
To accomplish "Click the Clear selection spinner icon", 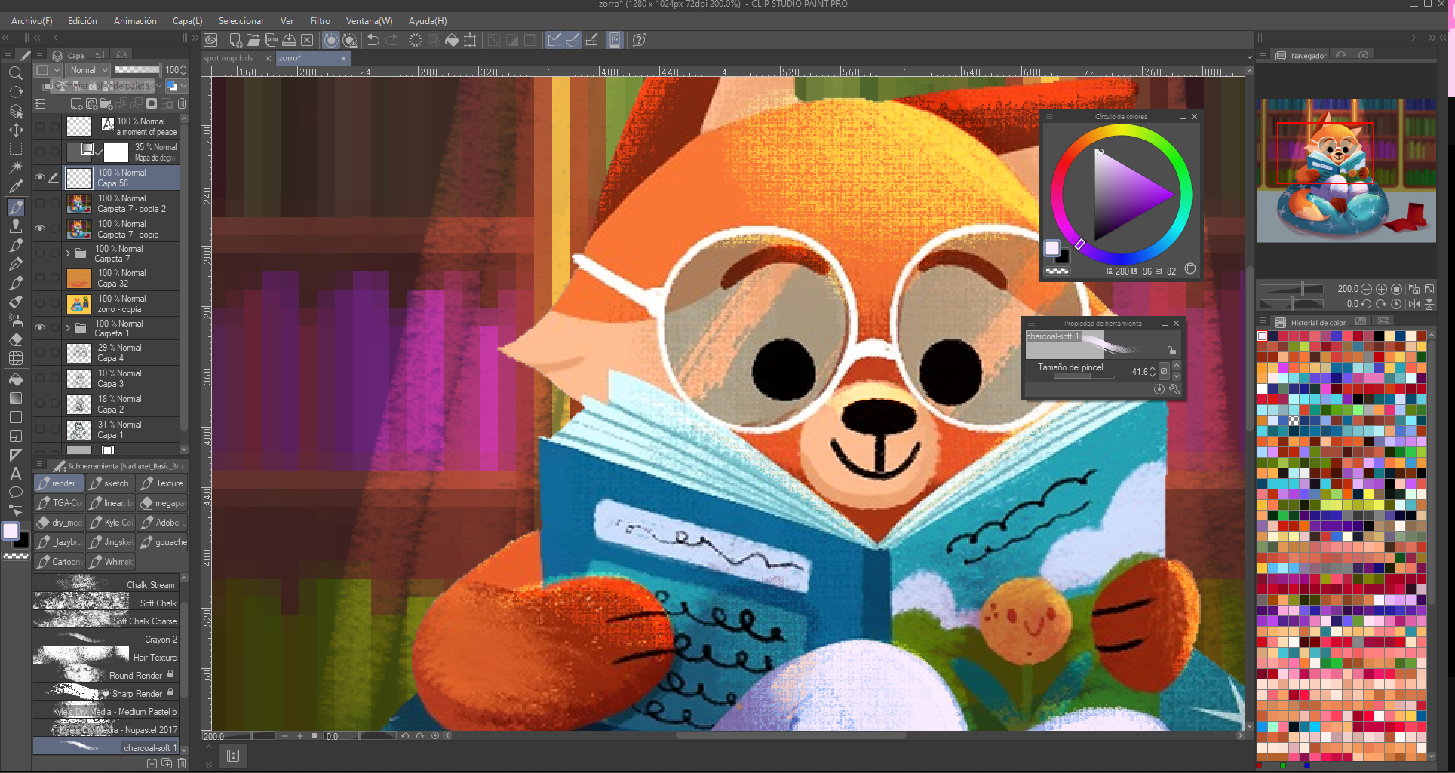I will (416, 40).
